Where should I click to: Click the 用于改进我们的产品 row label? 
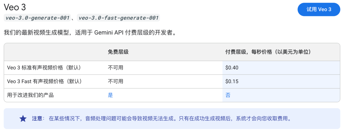click(30, 95)
